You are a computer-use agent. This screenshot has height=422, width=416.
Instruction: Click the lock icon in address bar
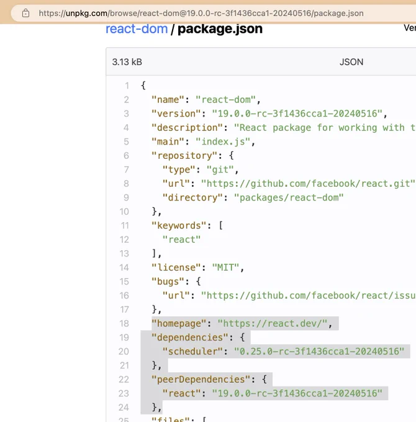[25, 13]
